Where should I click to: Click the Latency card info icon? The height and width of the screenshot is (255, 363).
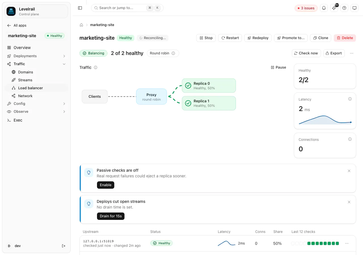pyautogui.click(x=350, y=99)
